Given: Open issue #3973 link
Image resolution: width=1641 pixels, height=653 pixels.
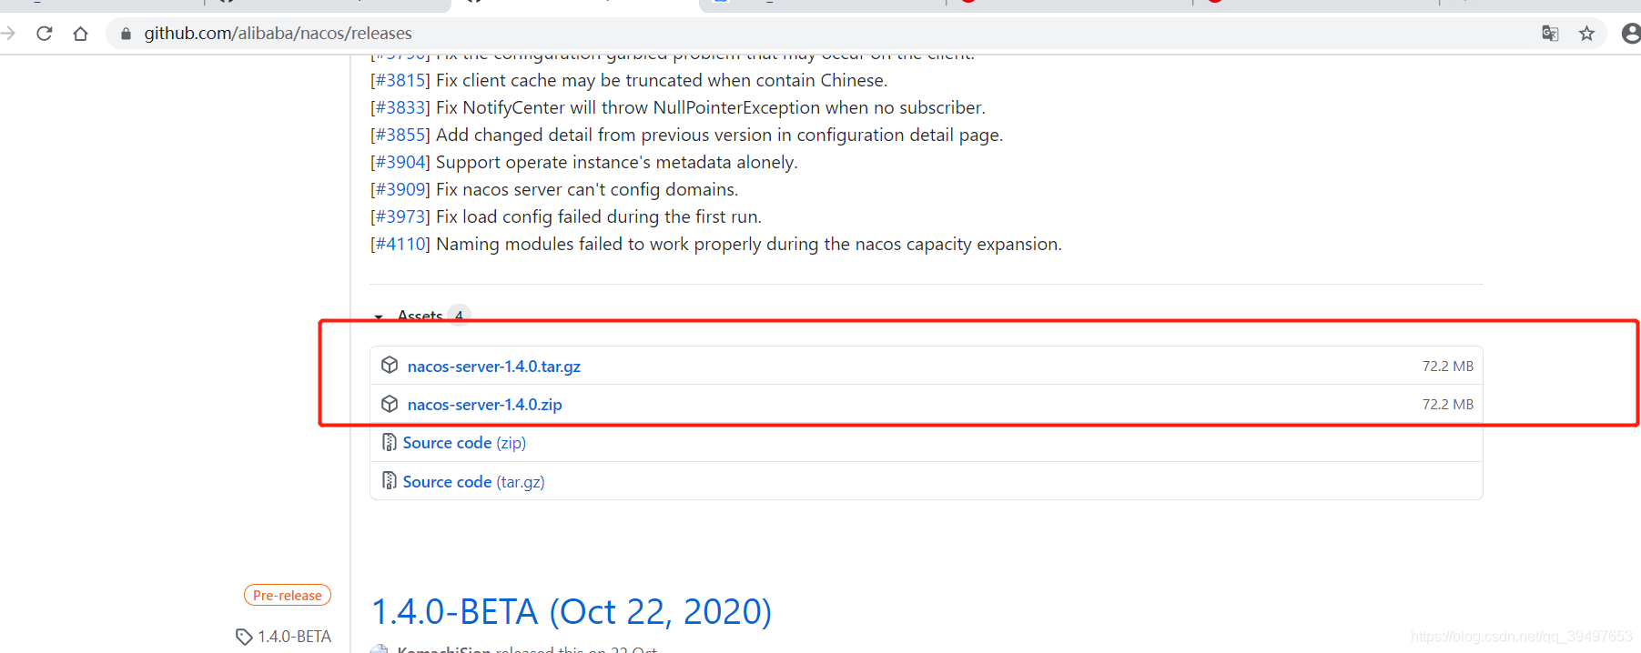Looking at the screenshot, I should [400, 216].
